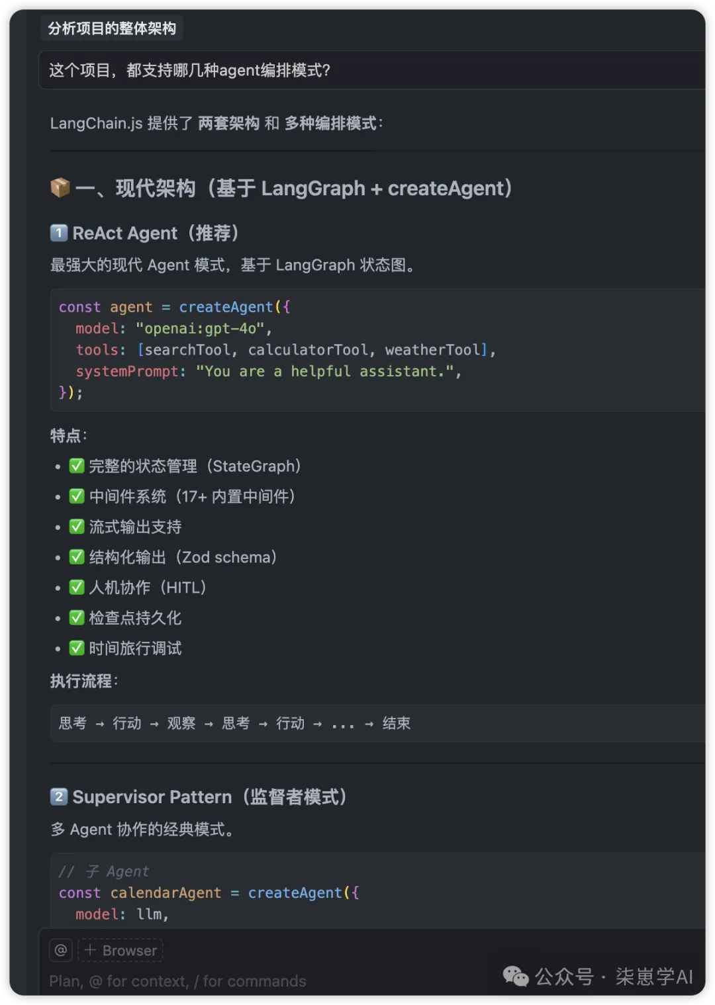Viewport: 715px width, 1005px height.
Task: Select the ReAct Agent section heading
Action: click(156, 233)
